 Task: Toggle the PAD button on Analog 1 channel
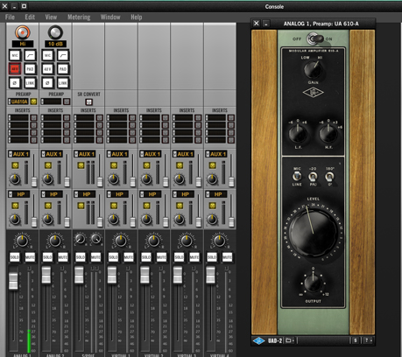click(x=30, y=69)
